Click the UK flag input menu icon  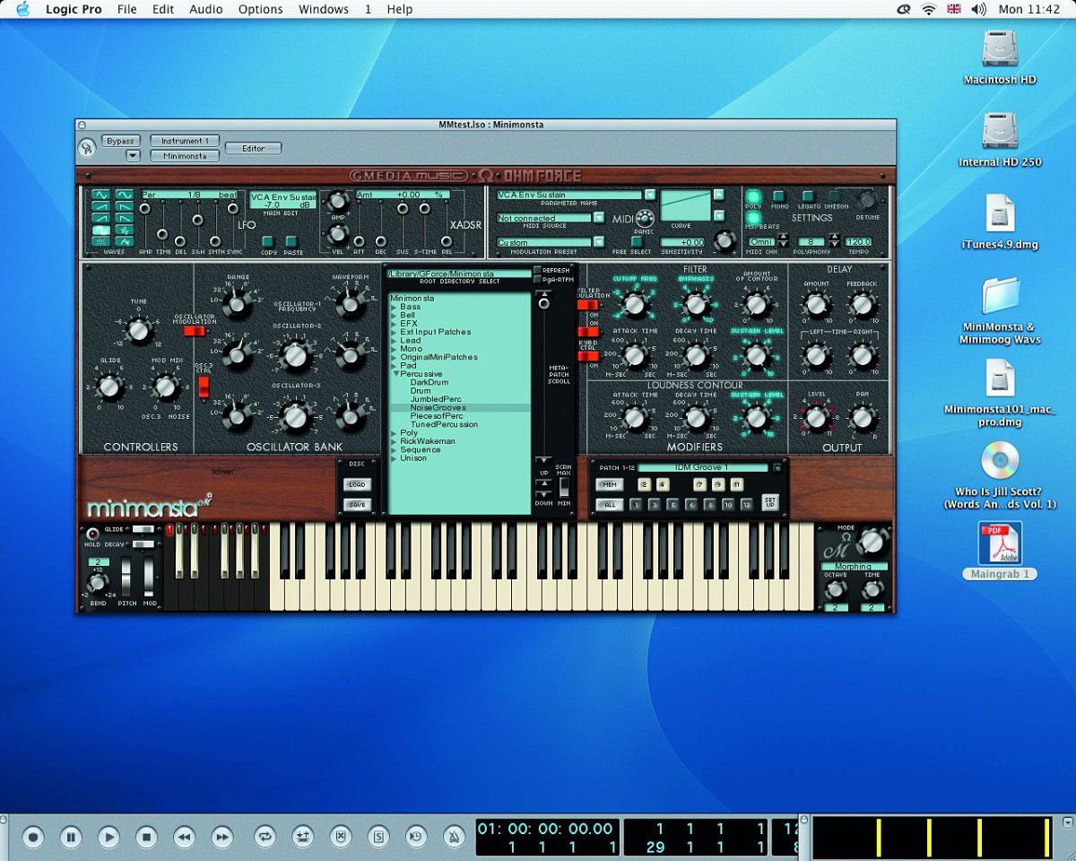(x=953, y=9)
